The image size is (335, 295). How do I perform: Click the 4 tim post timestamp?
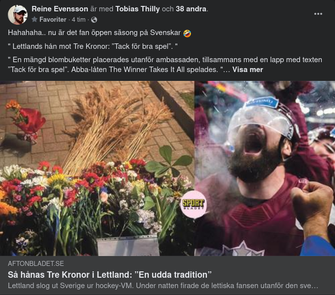click(x=79, y=20)
